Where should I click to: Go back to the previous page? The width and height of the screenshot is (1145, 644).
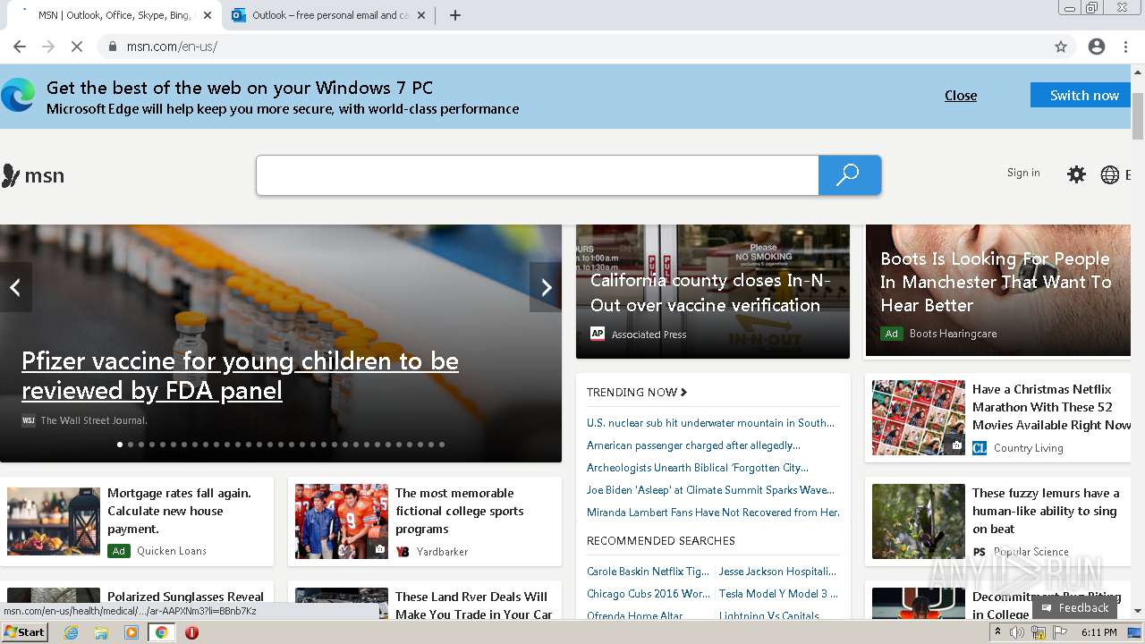pyautogui.click(x=20, y=47)
